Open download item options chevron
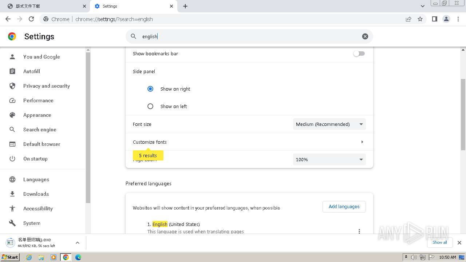 (77, 242)
